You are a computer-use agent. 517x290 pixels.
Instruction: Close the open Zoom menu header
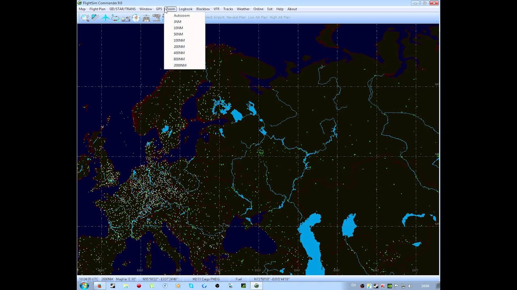click(170, 9)
